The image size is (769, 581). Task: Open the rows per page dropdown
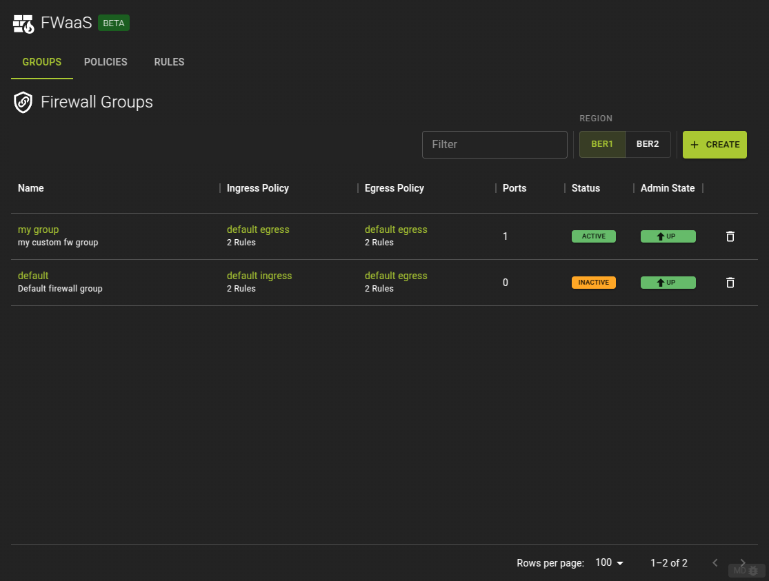tap(609, 563)
